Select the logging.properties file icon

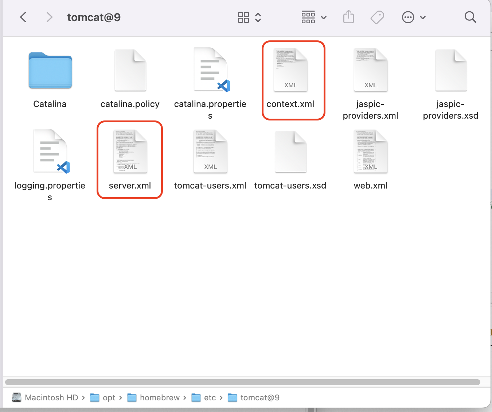point(51,151)
